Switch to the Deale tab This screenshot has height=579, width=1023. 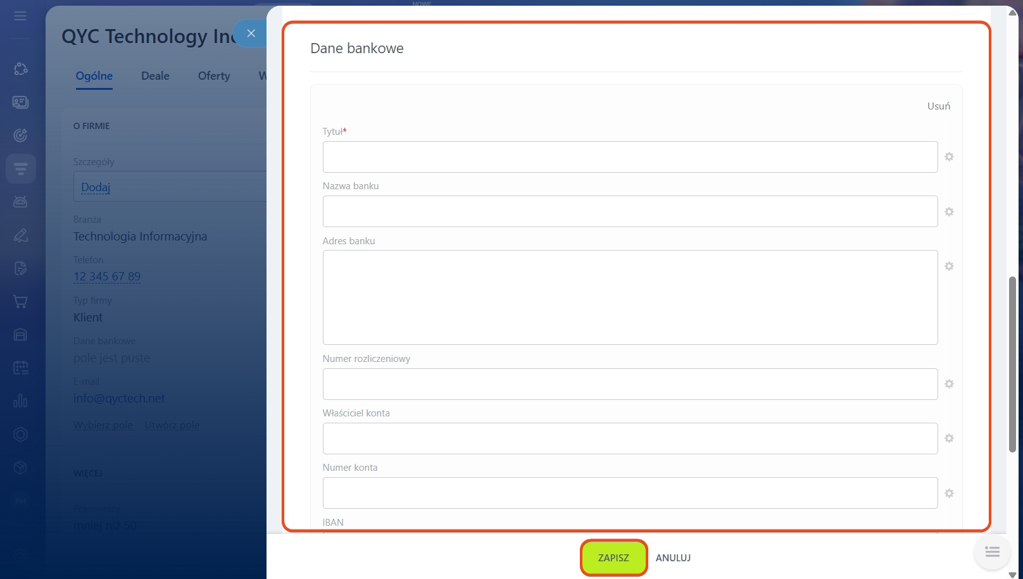coord(155,76)
